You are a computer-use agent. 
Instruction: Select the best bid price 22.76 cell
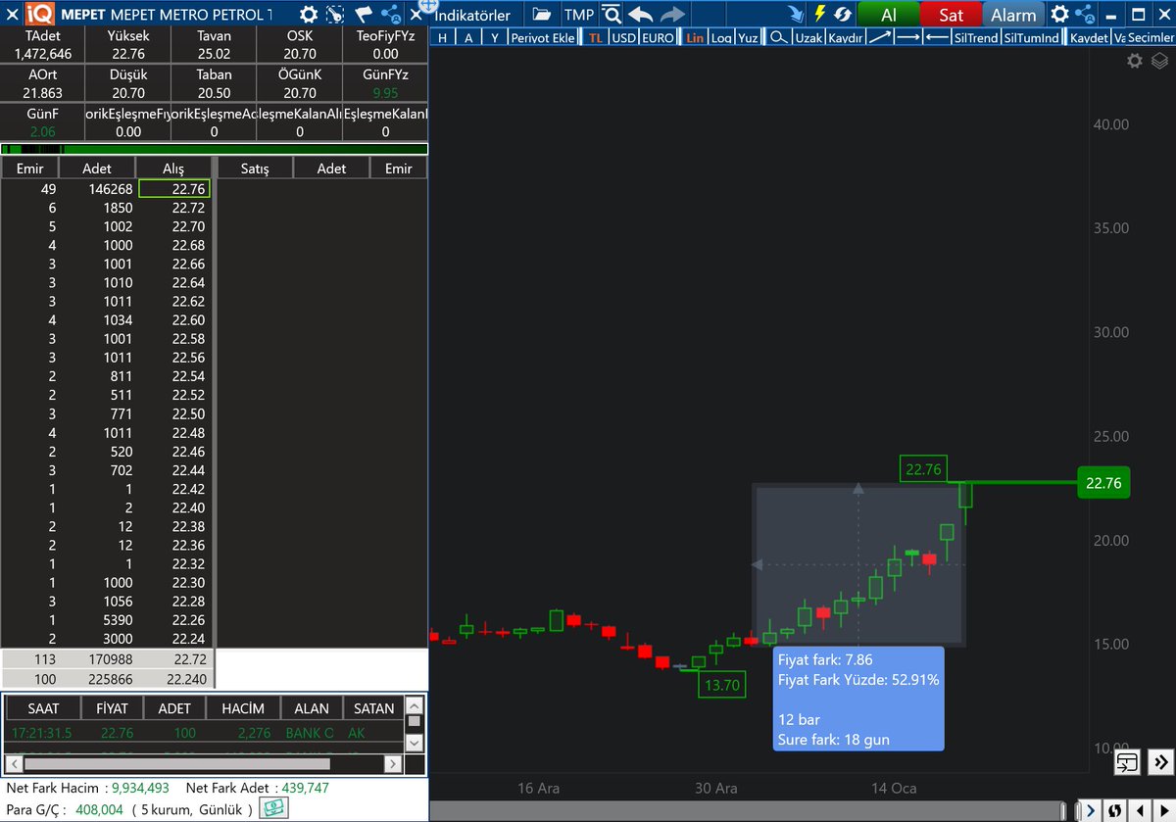tap(174, 189)
